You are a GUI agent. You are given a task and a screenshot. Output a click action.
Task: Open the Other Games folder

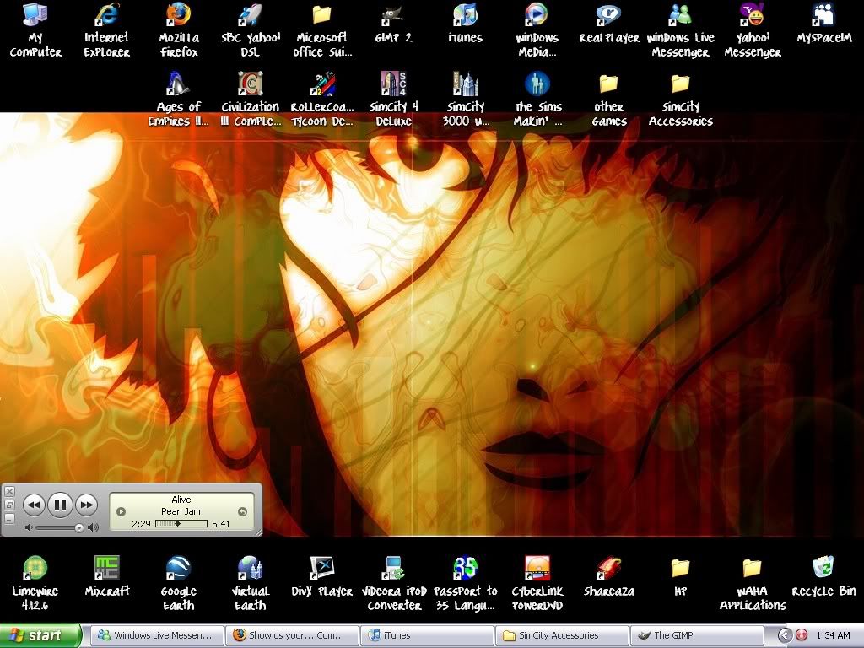click(x=609, y=100)
